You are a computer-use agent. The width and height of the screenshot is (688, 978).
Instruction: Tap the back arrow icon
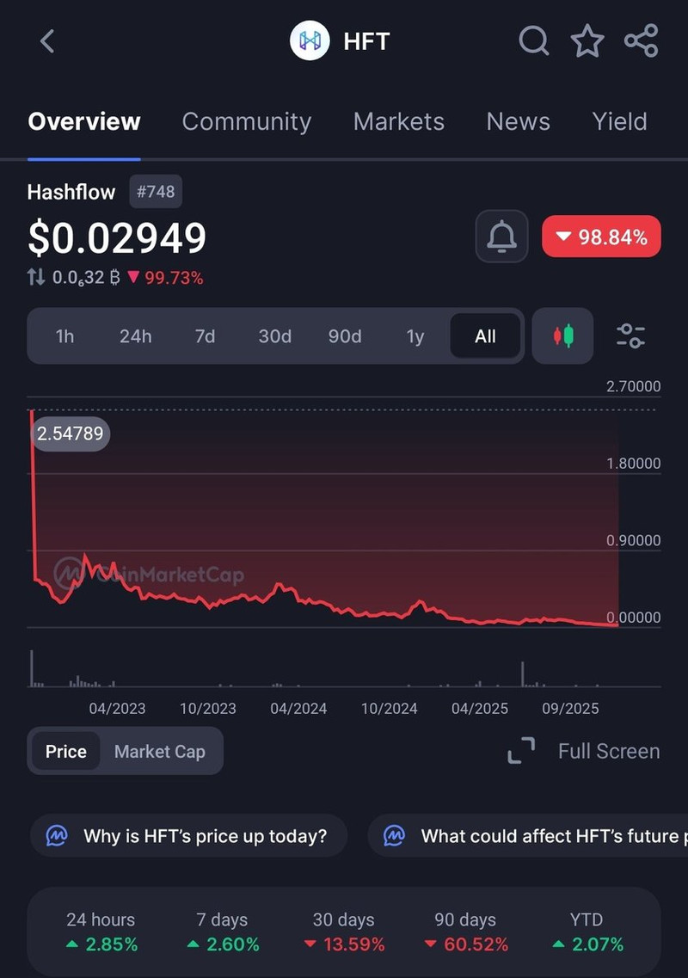tap(47, 40)
